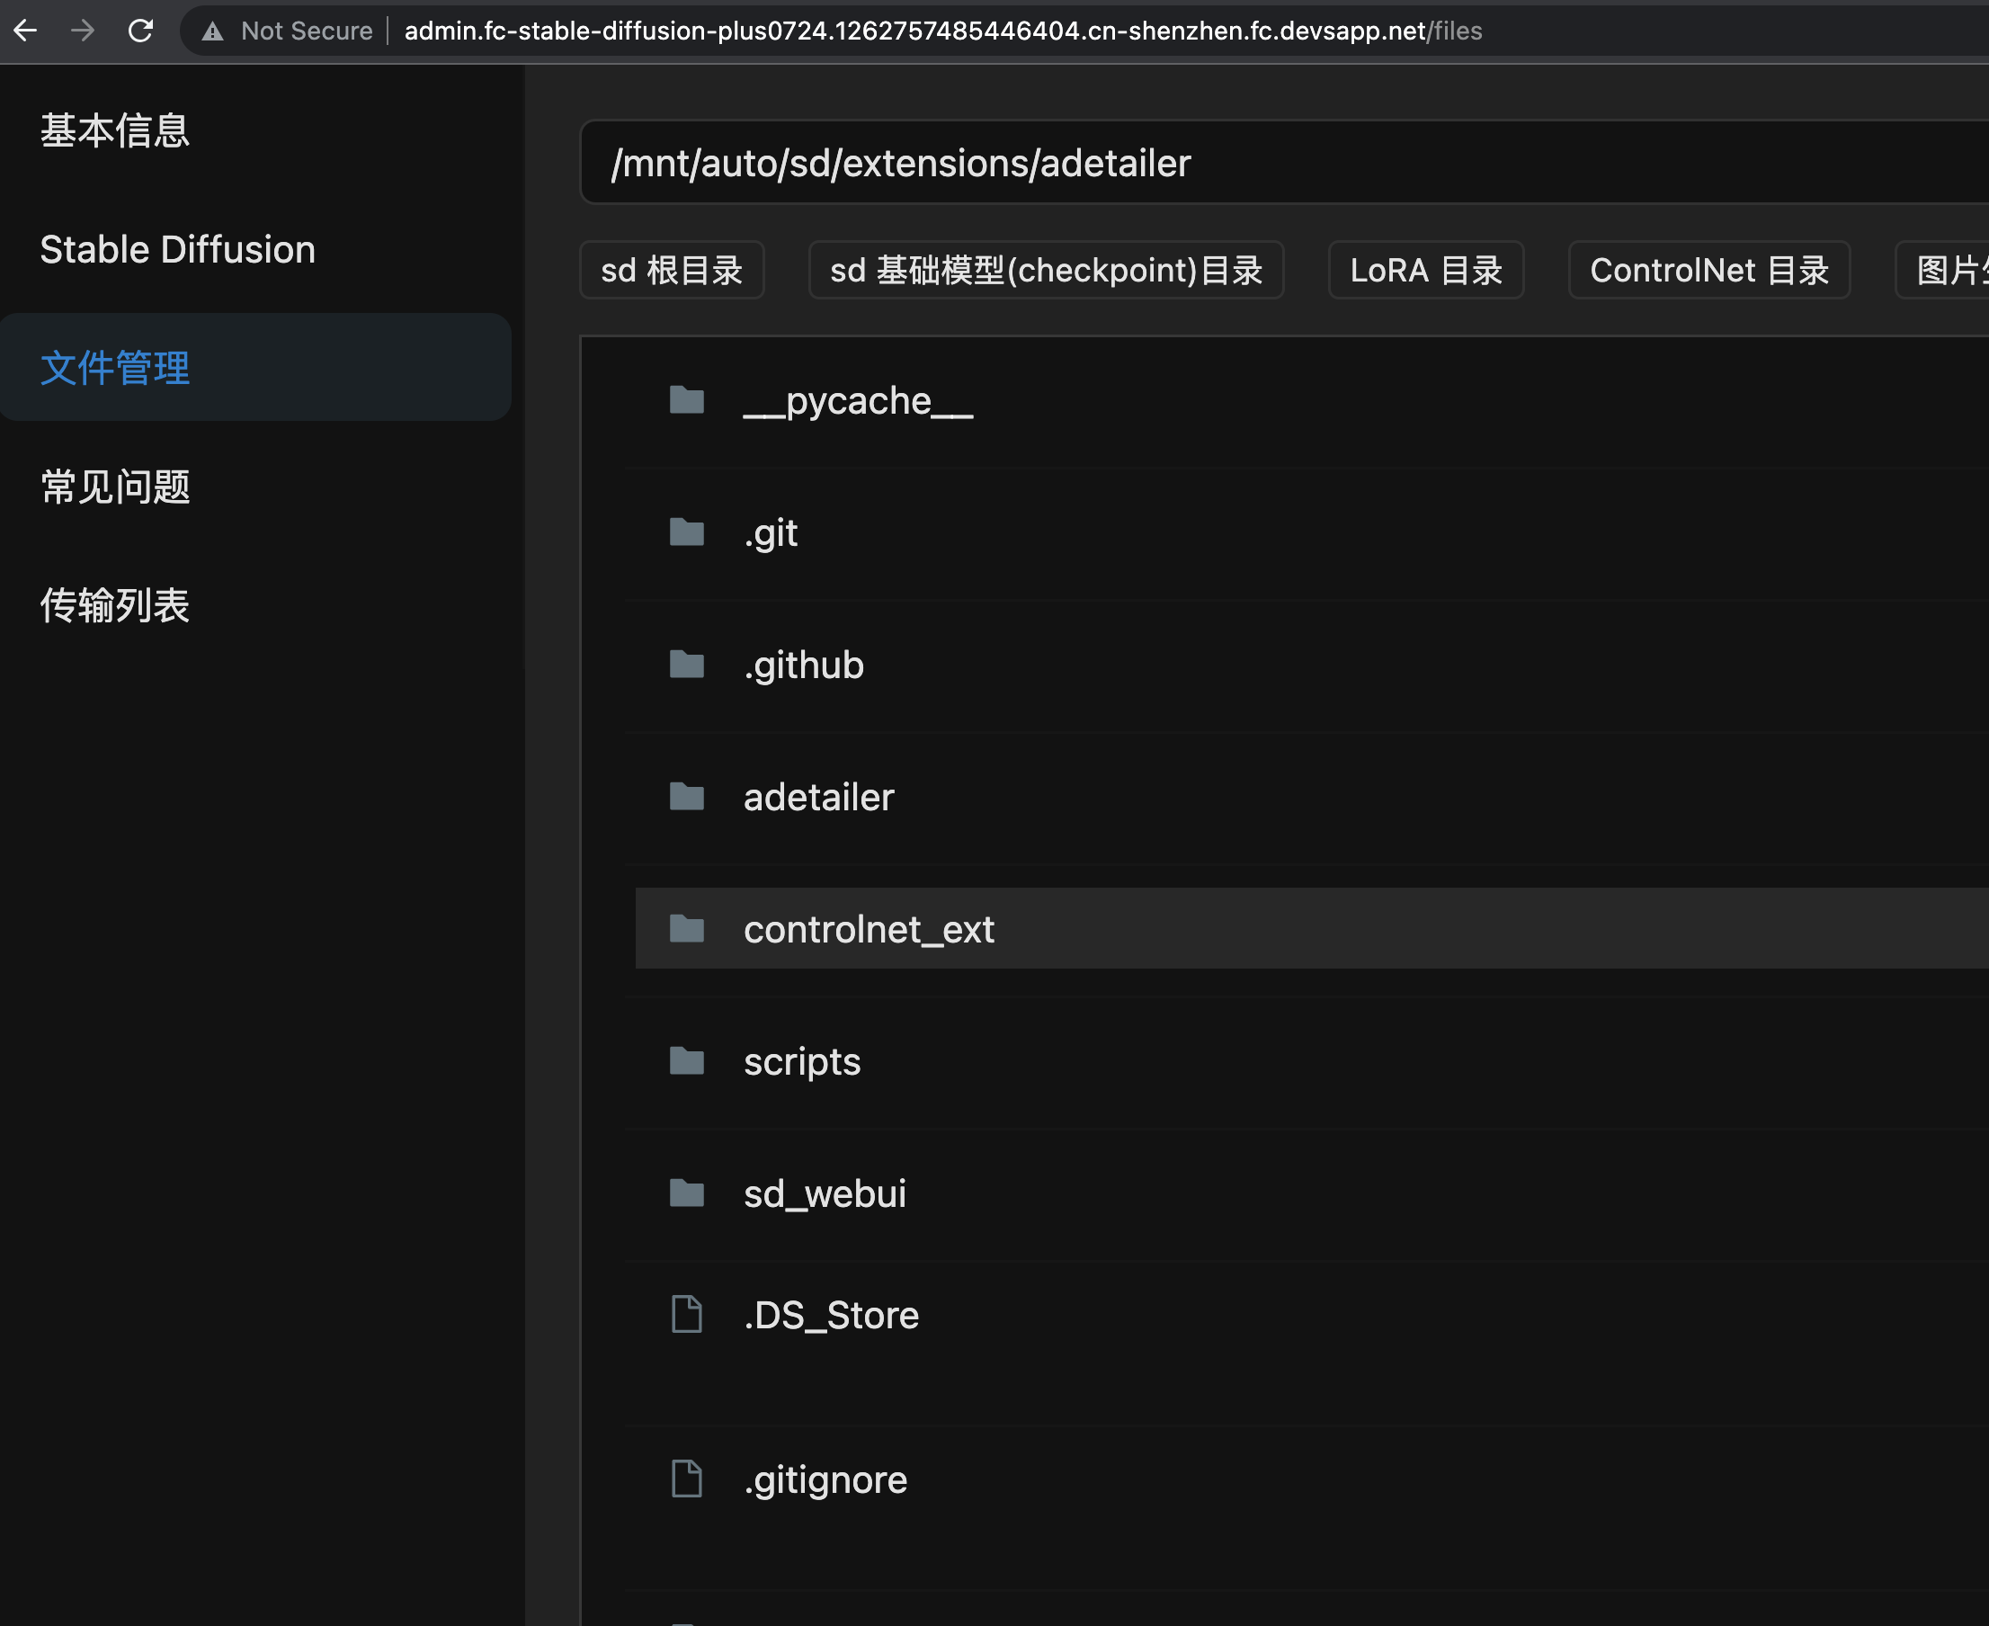The width and height of the screenshot is (1989, 1626).
Task: Click the ControlNet 目录 button
Action: pyautogui.click(x=1708, y=271)
